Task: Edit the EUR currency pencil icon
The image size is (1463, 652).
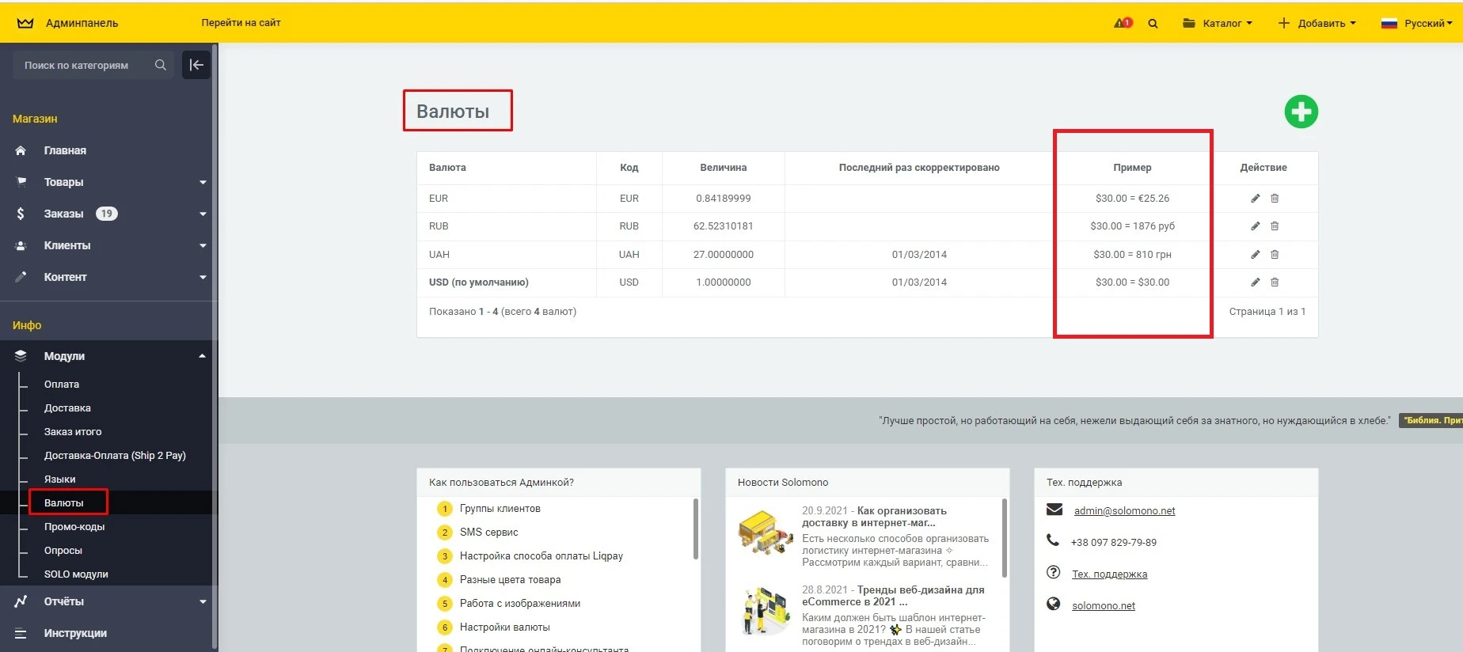Action: coord(1255,199)
